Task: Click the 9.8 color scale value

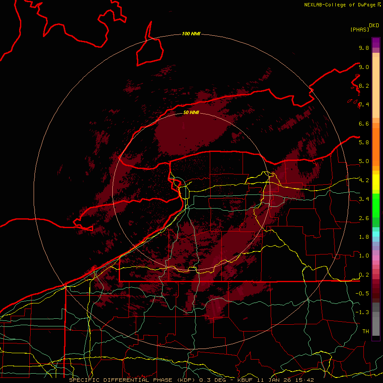Action: (364, 48)
